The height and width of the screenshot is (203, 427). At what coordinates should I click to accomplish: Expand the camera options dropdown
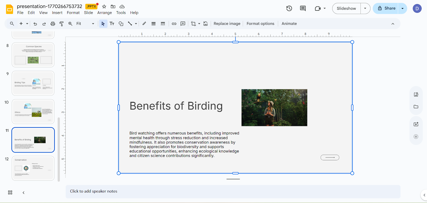point(325,9)
